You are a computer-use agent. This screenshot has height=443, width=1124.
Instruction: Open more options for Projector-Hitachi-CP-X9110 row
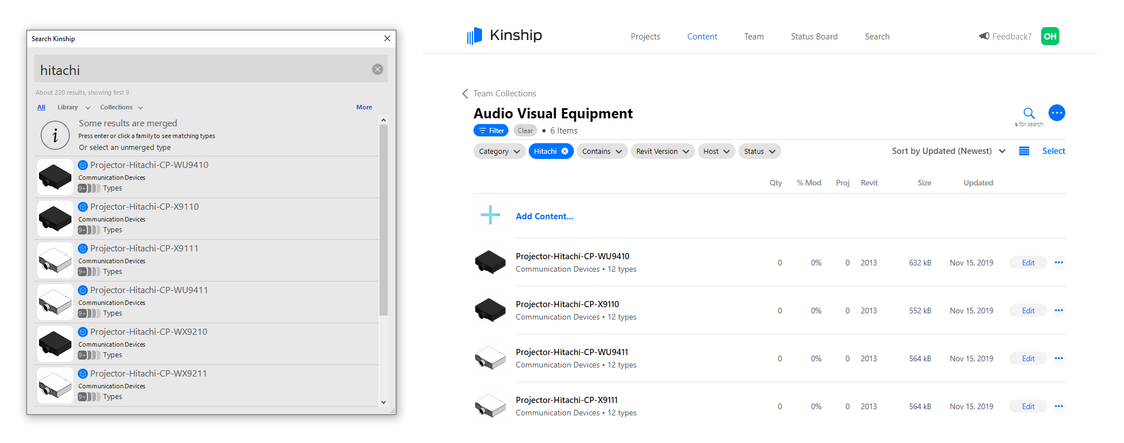(1059, 310)
